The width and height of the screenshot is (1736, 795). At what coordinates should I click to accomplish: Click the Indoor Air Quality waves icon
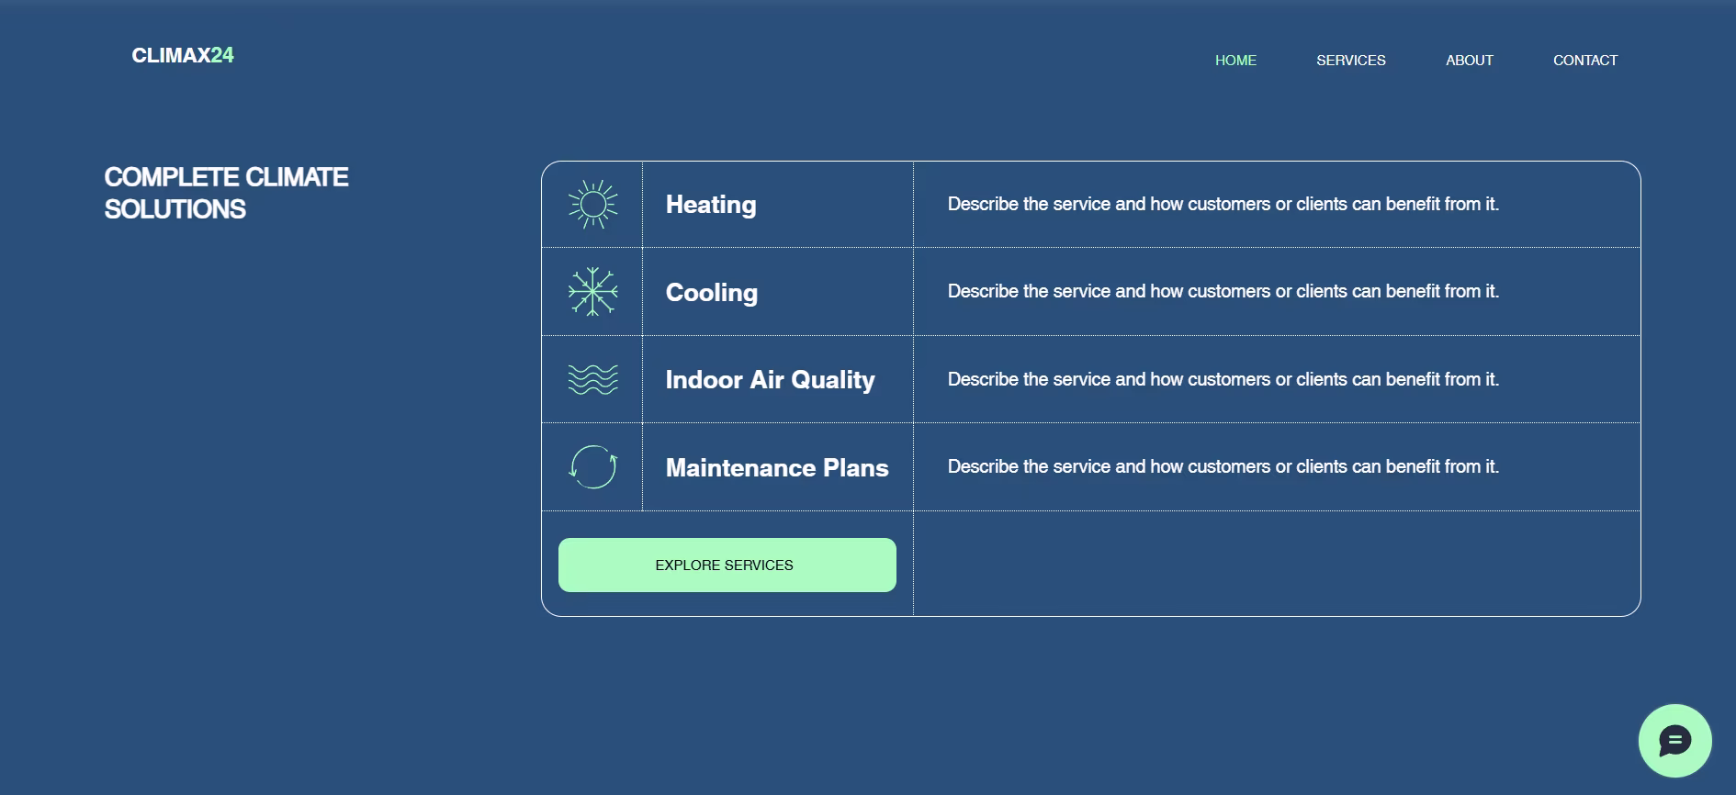click(592, 379)
